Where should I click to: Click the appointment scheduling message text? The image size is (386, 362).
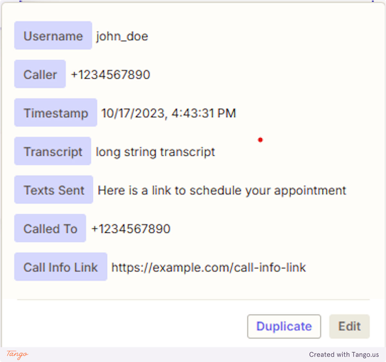click(x=221, y=190)
